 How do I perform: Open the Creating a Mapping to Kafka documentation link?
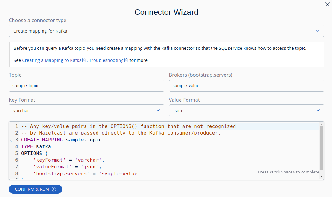pos(51,60)
